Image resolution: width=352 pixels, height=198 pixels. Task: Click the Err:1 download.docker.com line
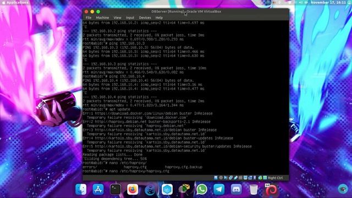(x=147, y=113)
